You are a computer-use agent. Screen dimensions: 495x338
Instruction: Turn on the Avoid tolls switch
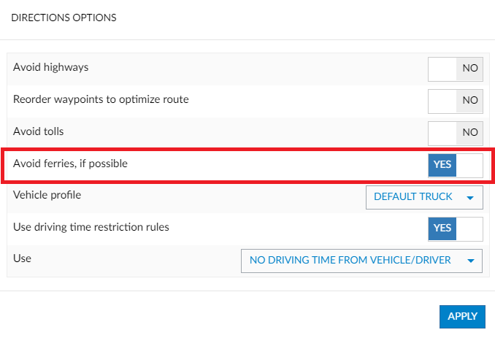(455, 132)
